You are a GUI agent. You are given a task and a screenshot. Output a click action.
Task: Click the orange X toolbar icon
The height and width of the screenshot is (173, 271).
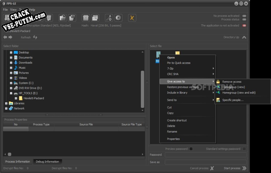pyautogui.click(x=132, y=18)
